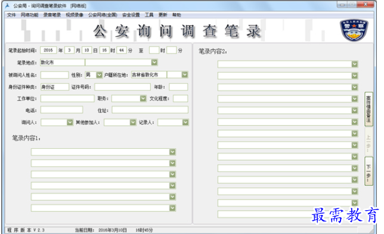Focus the 证件号码 input field
This screenshot has width=384, height=234.
pyautogui.click(x=122, y=87)
